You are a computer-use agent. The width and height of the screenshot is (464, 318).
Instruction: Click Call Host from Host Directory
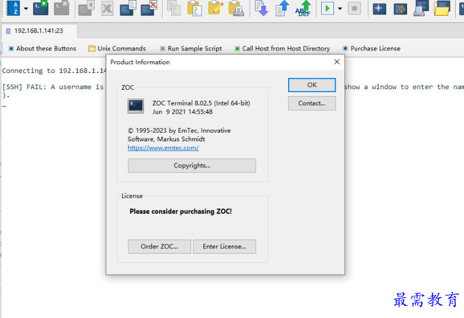(x=282, y=49)
